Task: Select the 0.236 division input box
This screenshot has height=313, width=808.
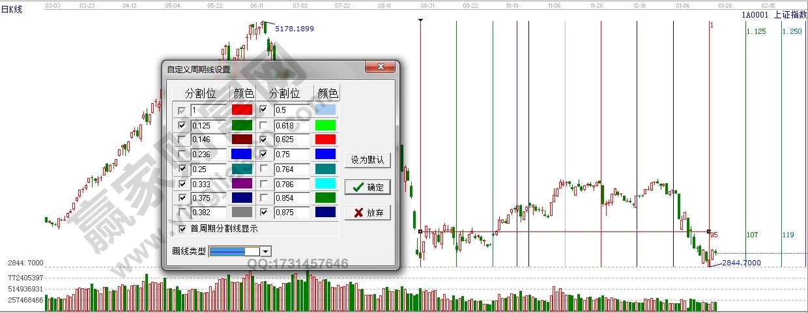Action: pos(208,154)
